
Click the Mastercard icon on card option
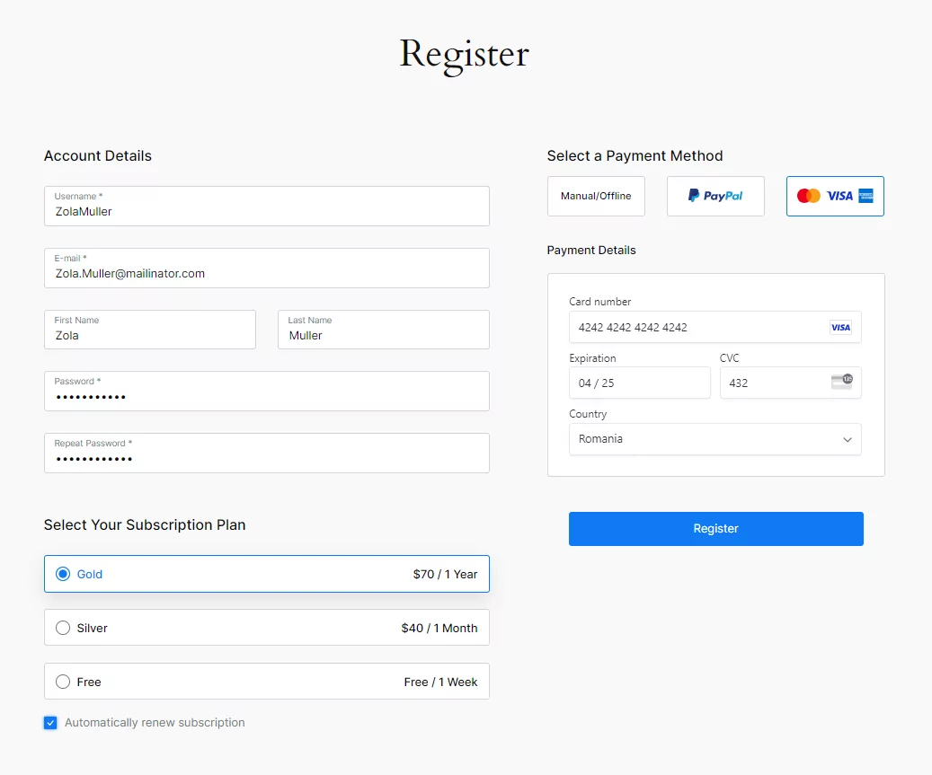(x=807, y=196)
